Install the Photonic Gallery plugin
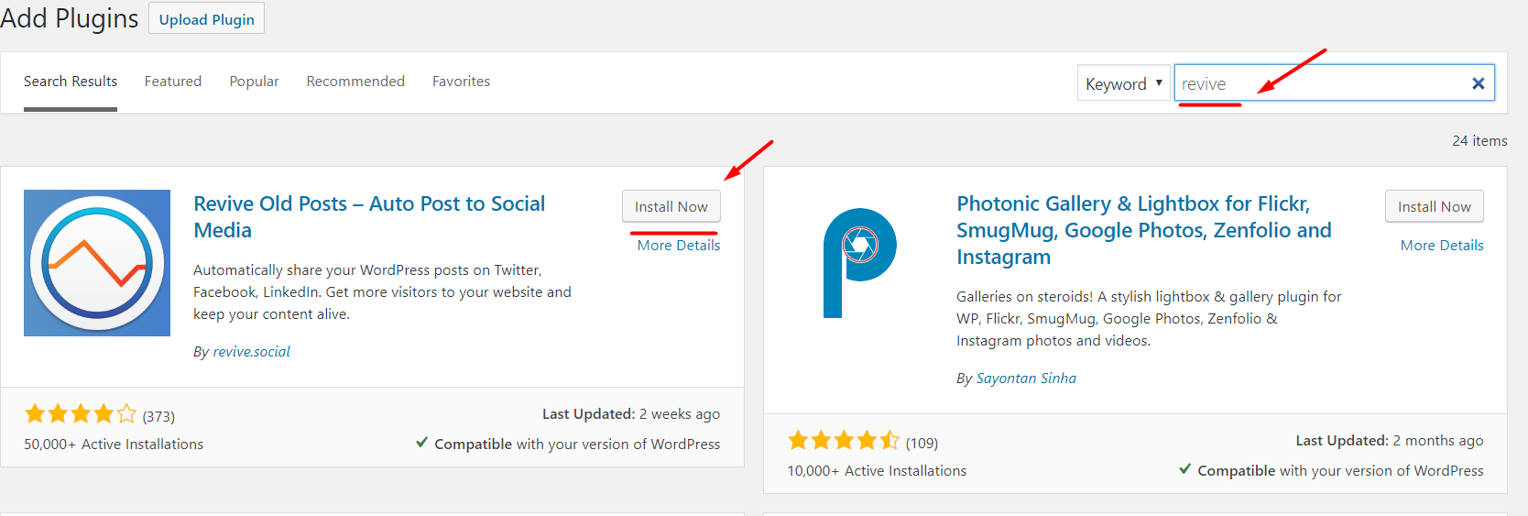Screen dimensions: 1528x516 [1434, 206]
